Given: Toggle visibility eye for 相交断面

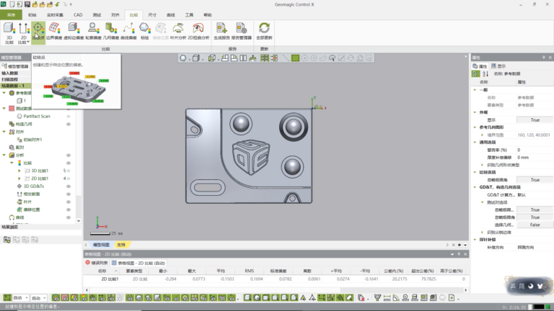Looking at the screenshot, I should coord(69,194).
